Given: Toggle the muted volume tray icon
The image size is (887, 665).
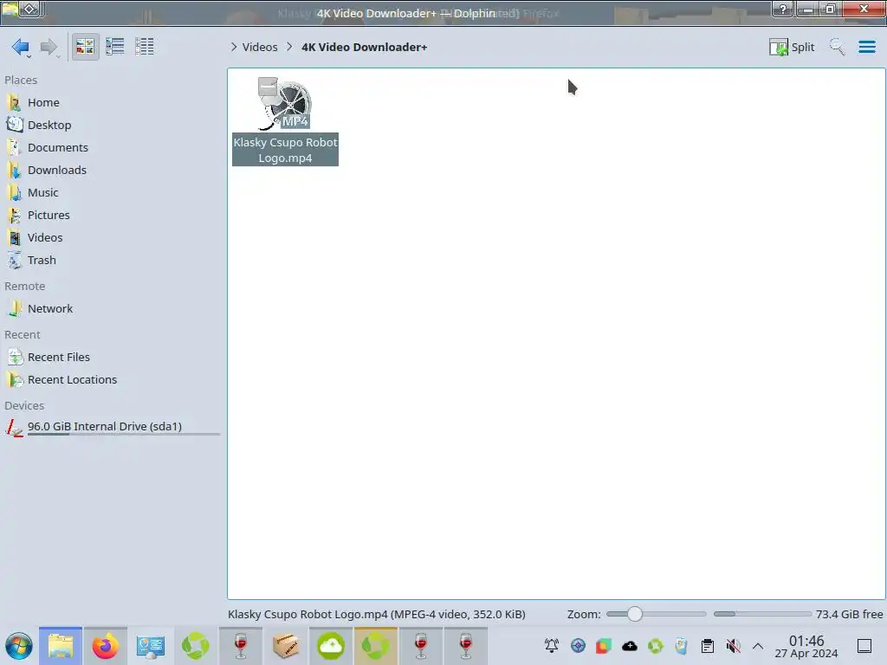Looking at the screenshot, I should 733,646.
